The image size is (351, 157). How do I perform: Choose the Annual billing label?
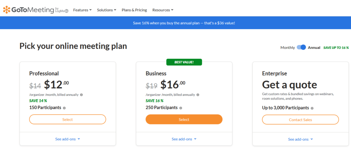pos(314,48)
